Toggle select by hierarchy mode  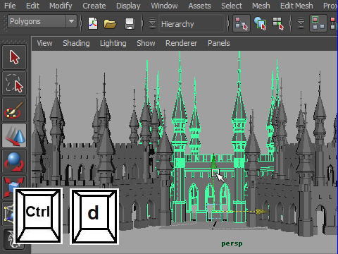(242, 23)
